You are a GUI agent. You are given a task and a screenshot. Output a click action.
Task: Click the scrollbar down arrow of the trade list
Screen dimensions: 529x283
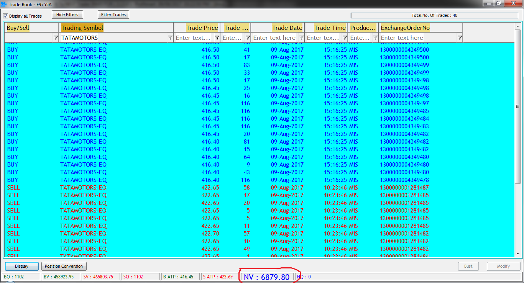pos(518,254)
